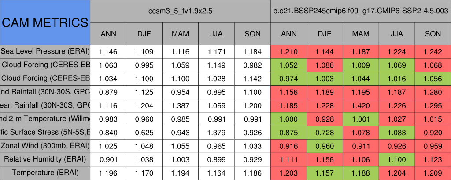
Task: Open the Zonal Wind (300mb, ERAI) metric
Action: pyautogui.click(x=45, y=146)
